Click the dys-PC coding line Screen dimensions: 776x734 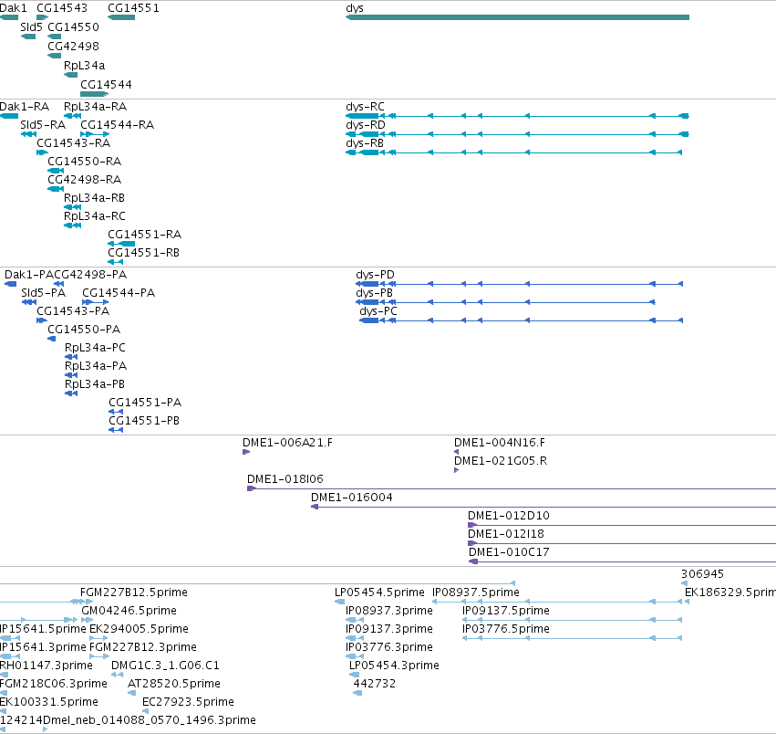(x=521, y=320)
